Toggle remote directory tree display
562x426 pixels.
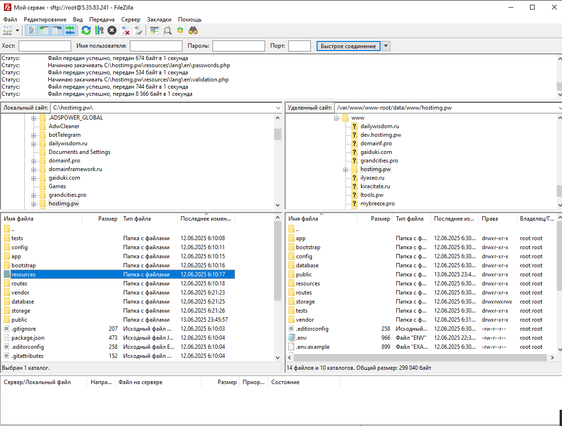pyautogui.click(x=57, y=30)
